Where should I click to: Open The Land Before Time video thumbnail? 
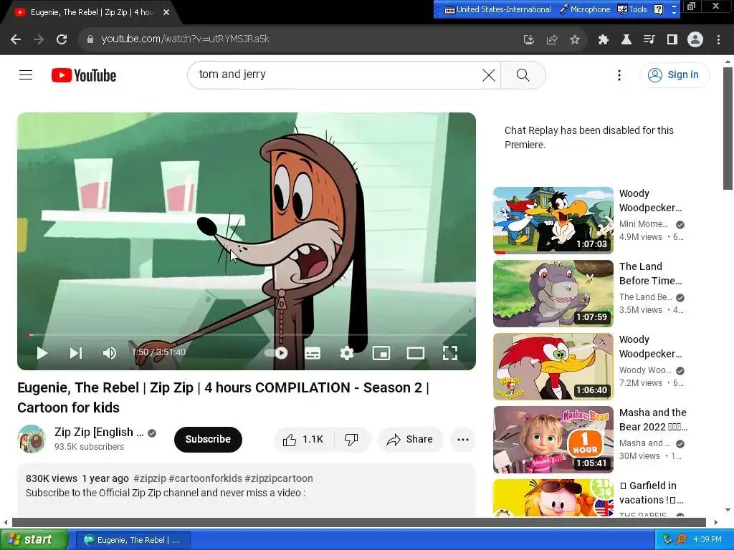tap(553, 293)
